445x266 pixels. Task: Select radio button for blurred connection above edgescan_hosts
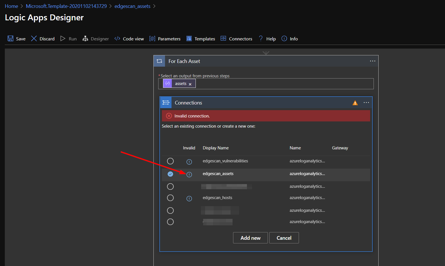tap(170, 186)
